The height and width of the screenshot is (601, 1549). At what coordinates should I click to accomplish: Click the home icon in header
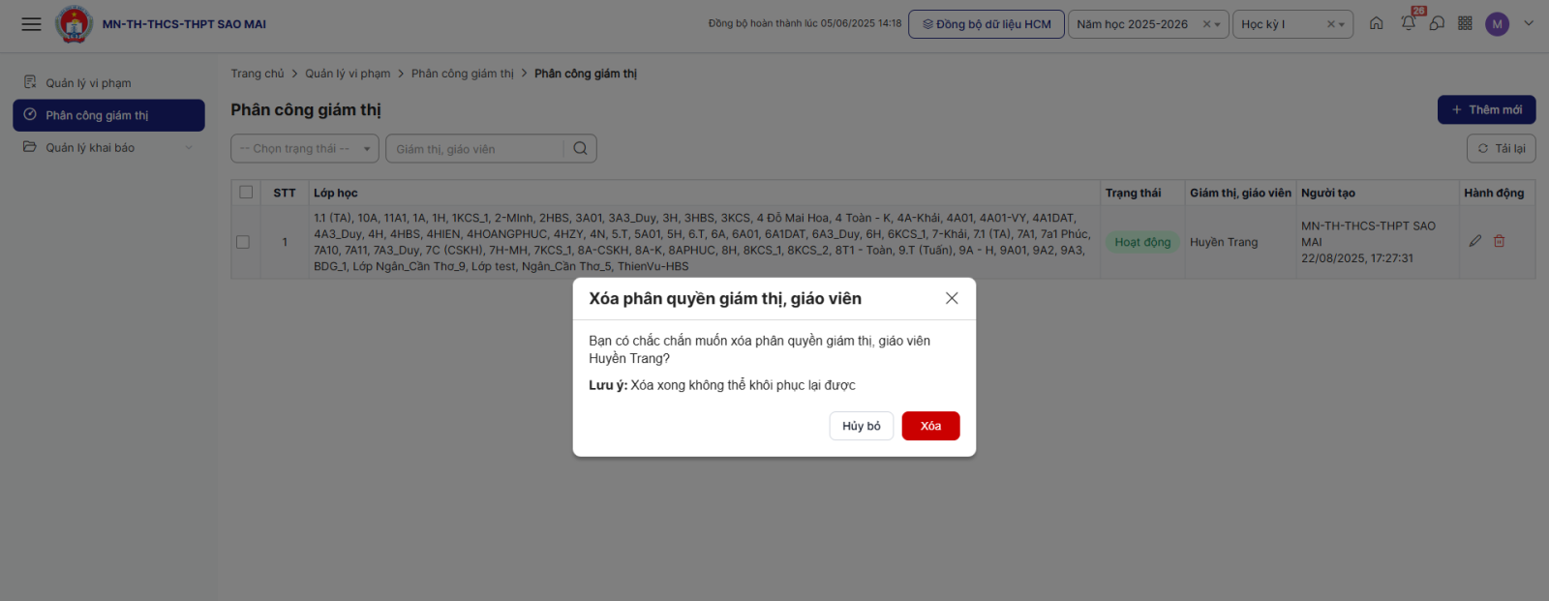pos(1376,23)
